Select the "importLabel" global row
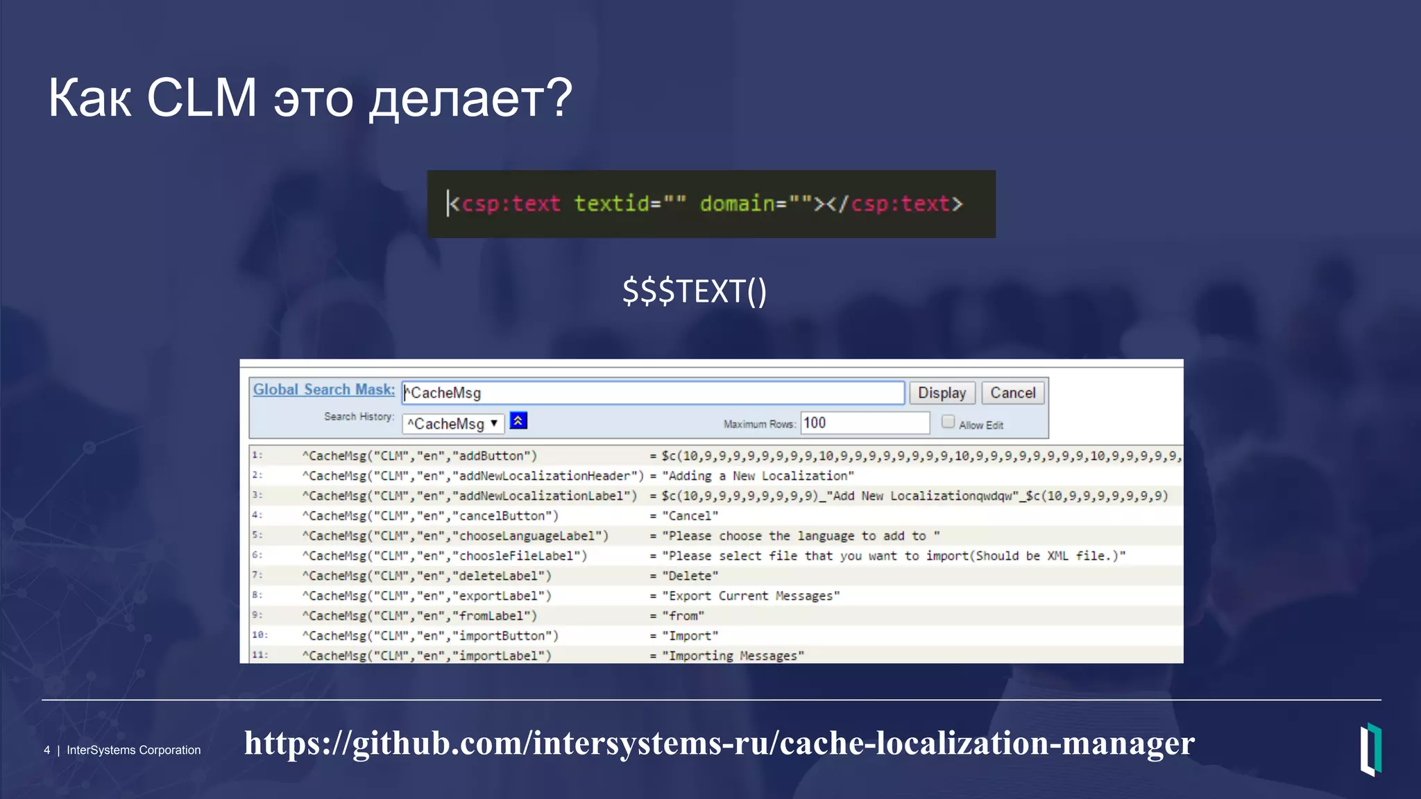Viewport: 1421px width, 799px height. 716,655
